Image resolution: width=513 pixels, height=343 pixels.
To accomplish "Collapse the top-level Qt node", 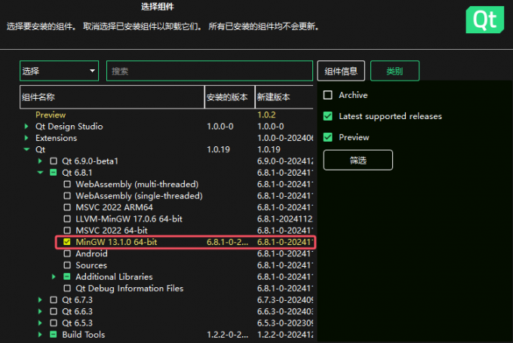I will [26, 149].
